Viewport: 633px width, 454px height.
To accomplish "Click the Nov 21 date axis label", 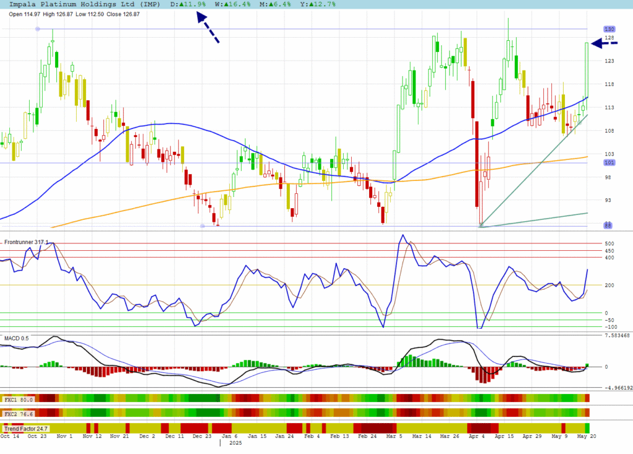I will [x=119, y=436].
